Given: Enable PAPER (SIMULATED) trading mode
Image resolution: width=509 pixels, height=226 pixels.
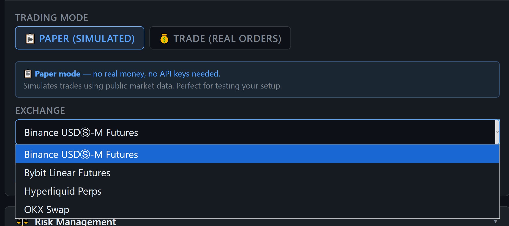Looking at the screenshot, I should (x=80, y=38).
